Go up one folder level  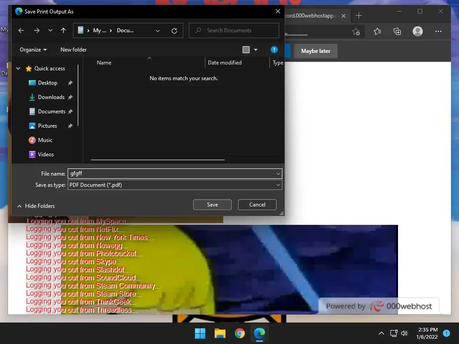(63, 30)
